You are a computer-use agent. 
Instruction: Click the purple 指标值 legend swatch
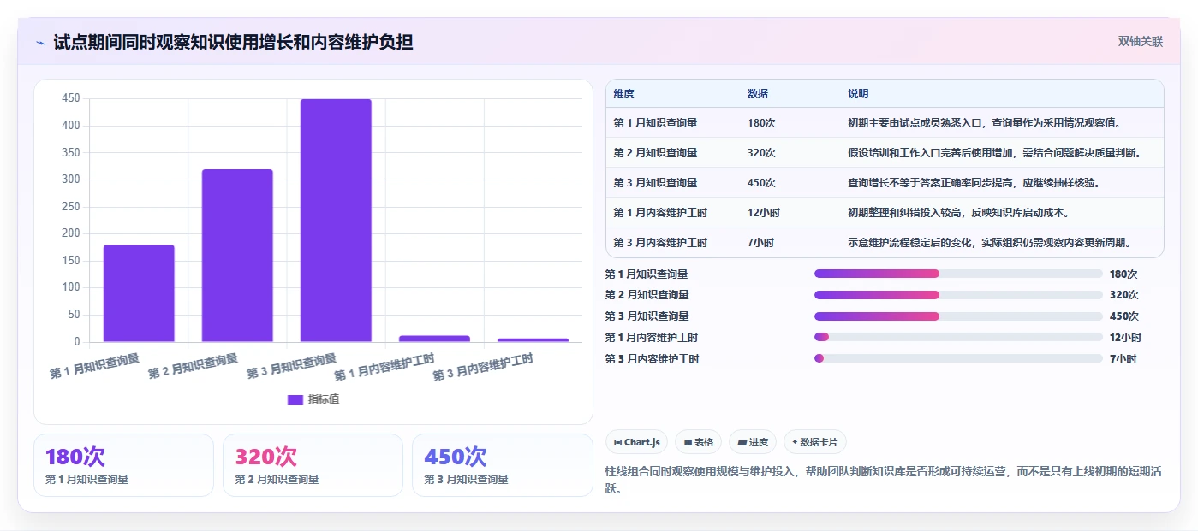pos(295,399)
